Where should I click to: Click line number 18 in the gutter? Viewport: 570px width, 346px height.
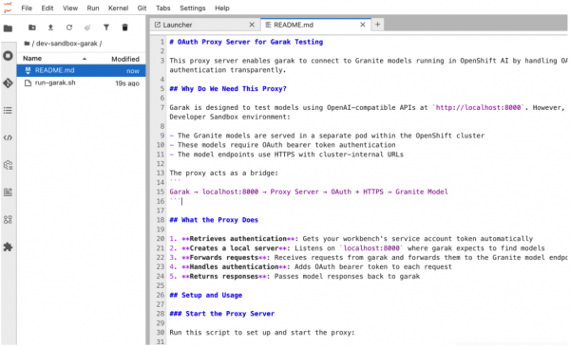click(161, 220)
